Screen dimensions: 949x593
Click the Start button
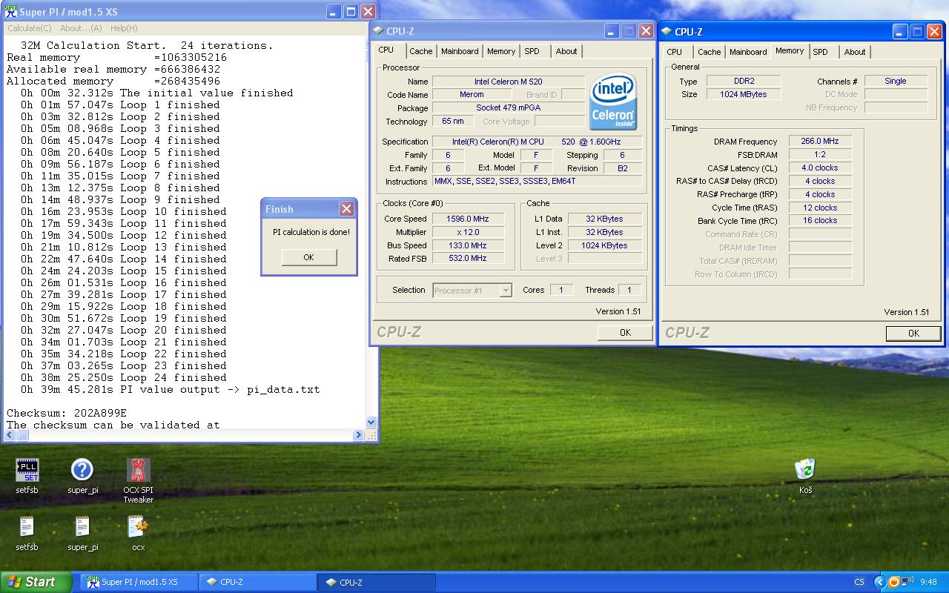pos(36,582)
